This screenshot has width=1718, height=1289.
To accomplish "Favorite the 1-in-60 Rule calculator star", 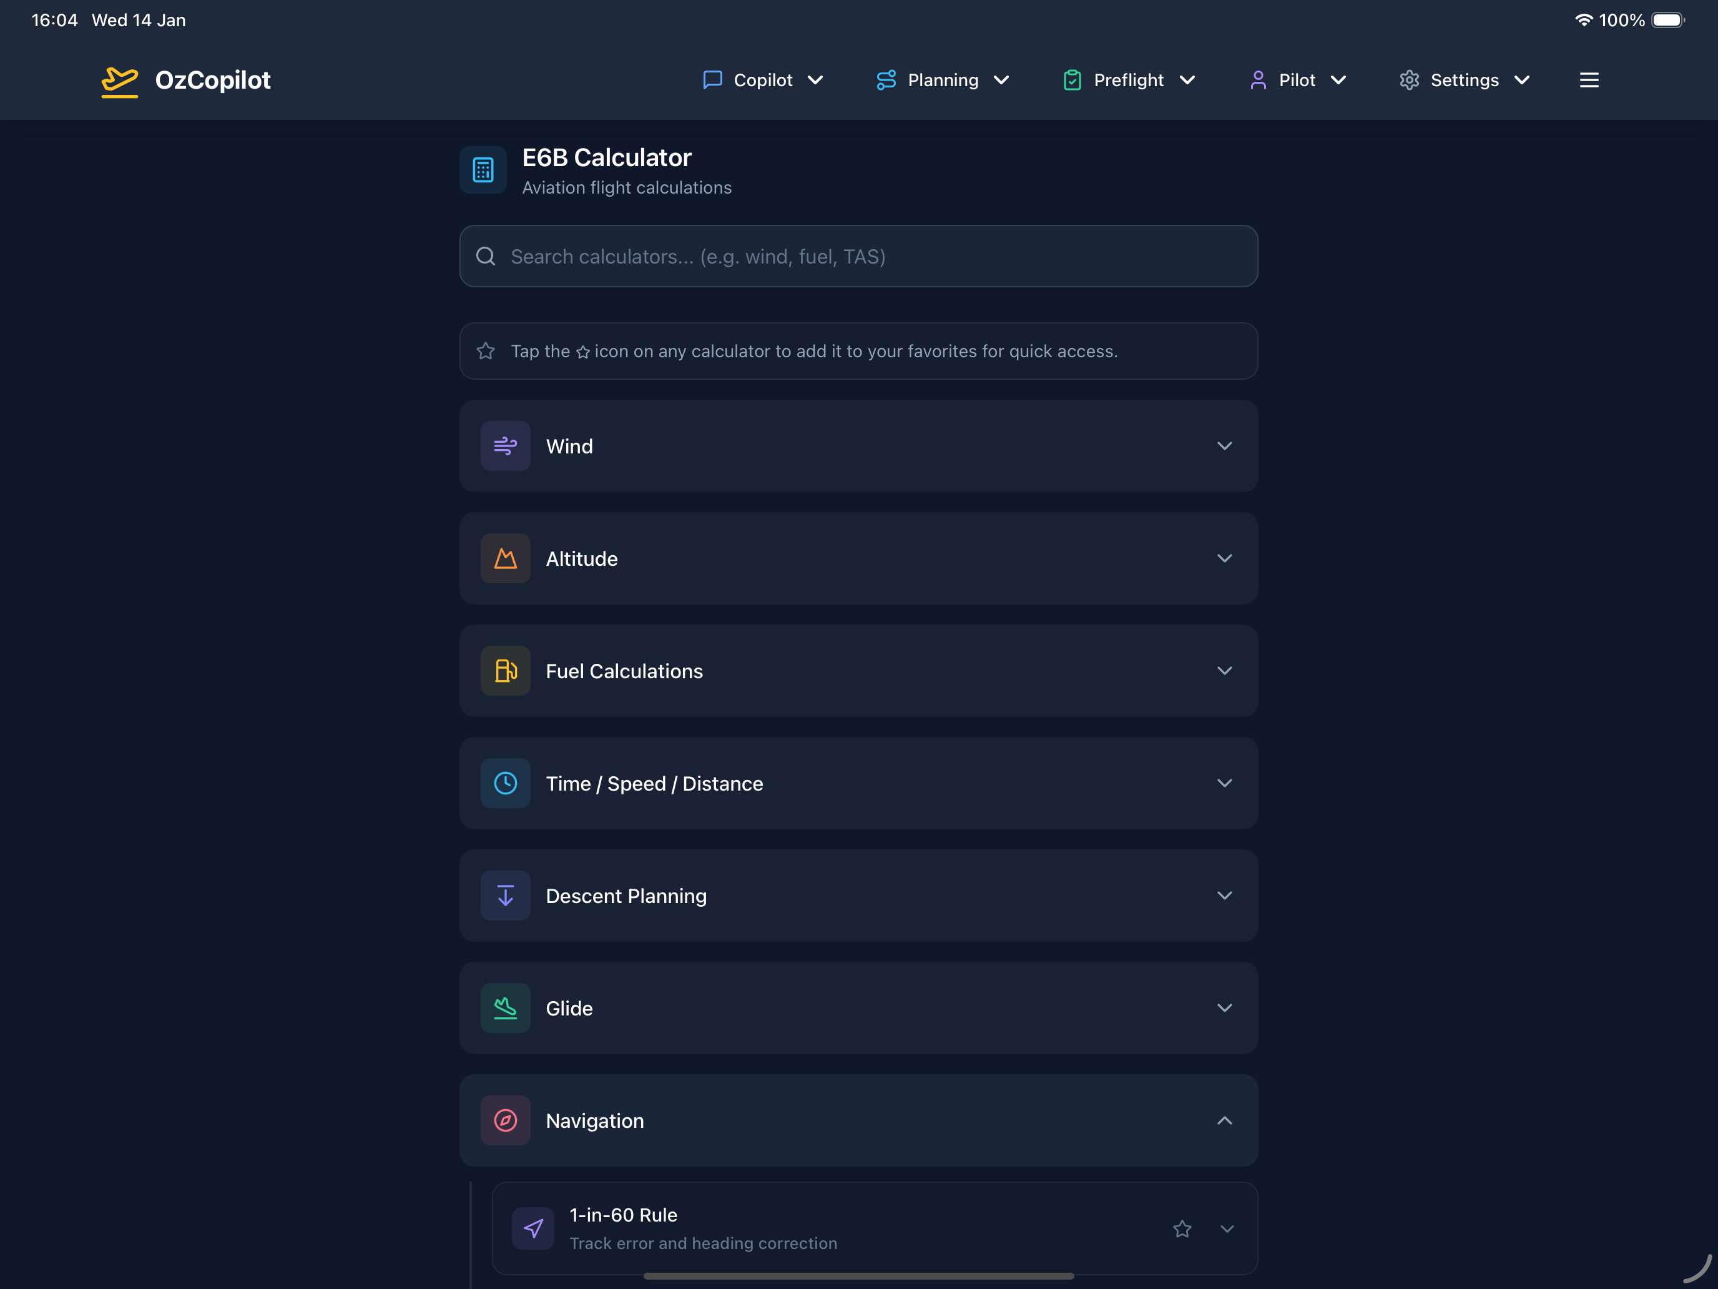I will (x=1182, y=1228).
